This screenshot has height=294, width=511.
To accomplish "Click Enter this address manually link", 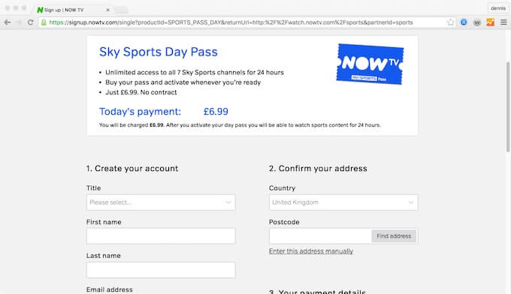I will (x=311, y=251).
